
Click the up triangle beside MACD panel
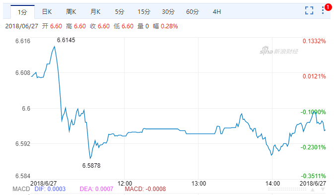pos(313,190)
